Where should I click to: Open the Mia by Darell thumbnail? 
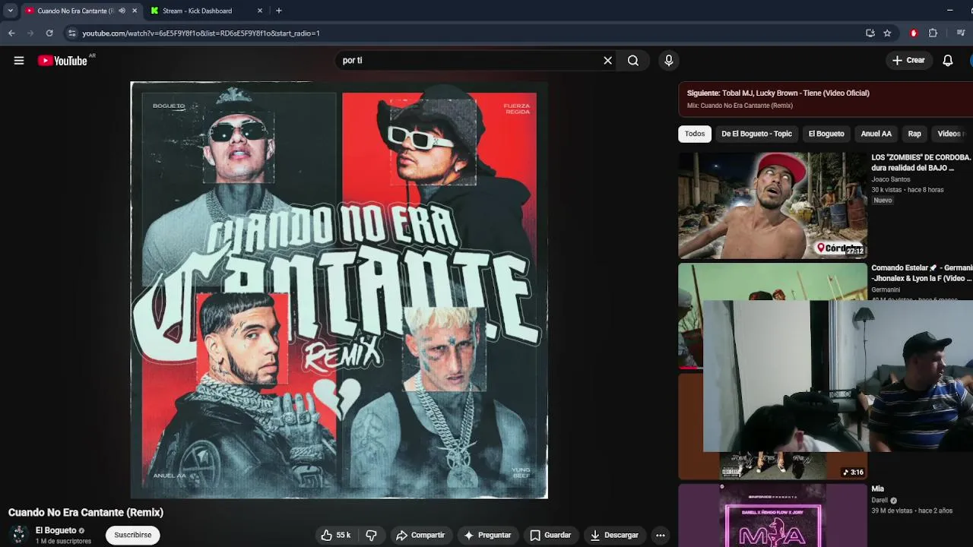(x=772, y=515)
